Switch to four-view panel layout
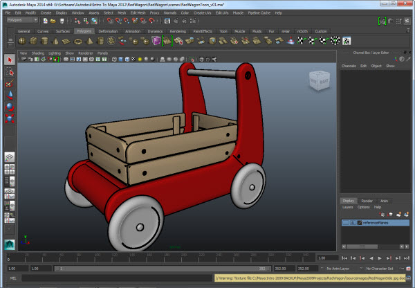Viewport: 415px width, 288px height. coord(10,170)
